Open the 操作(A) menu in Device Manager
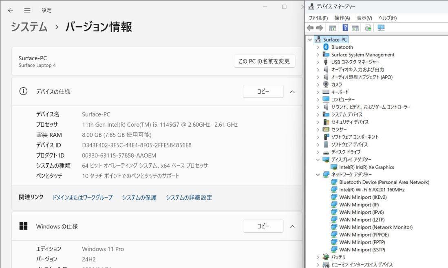This screenshot has height=268, width=448. point(342,18)
